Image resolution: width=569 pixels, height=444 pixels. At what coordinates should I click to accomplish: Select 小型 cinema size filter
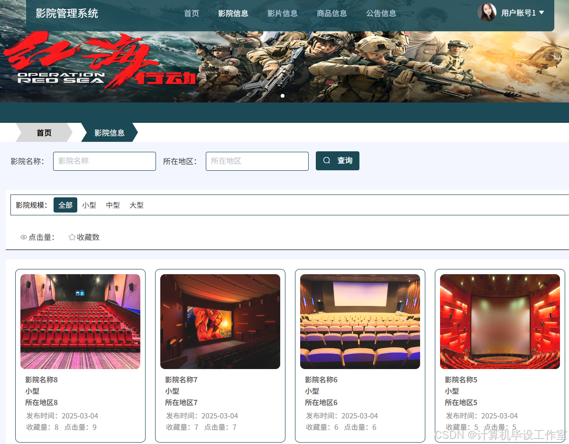click(x=89, y=205)
